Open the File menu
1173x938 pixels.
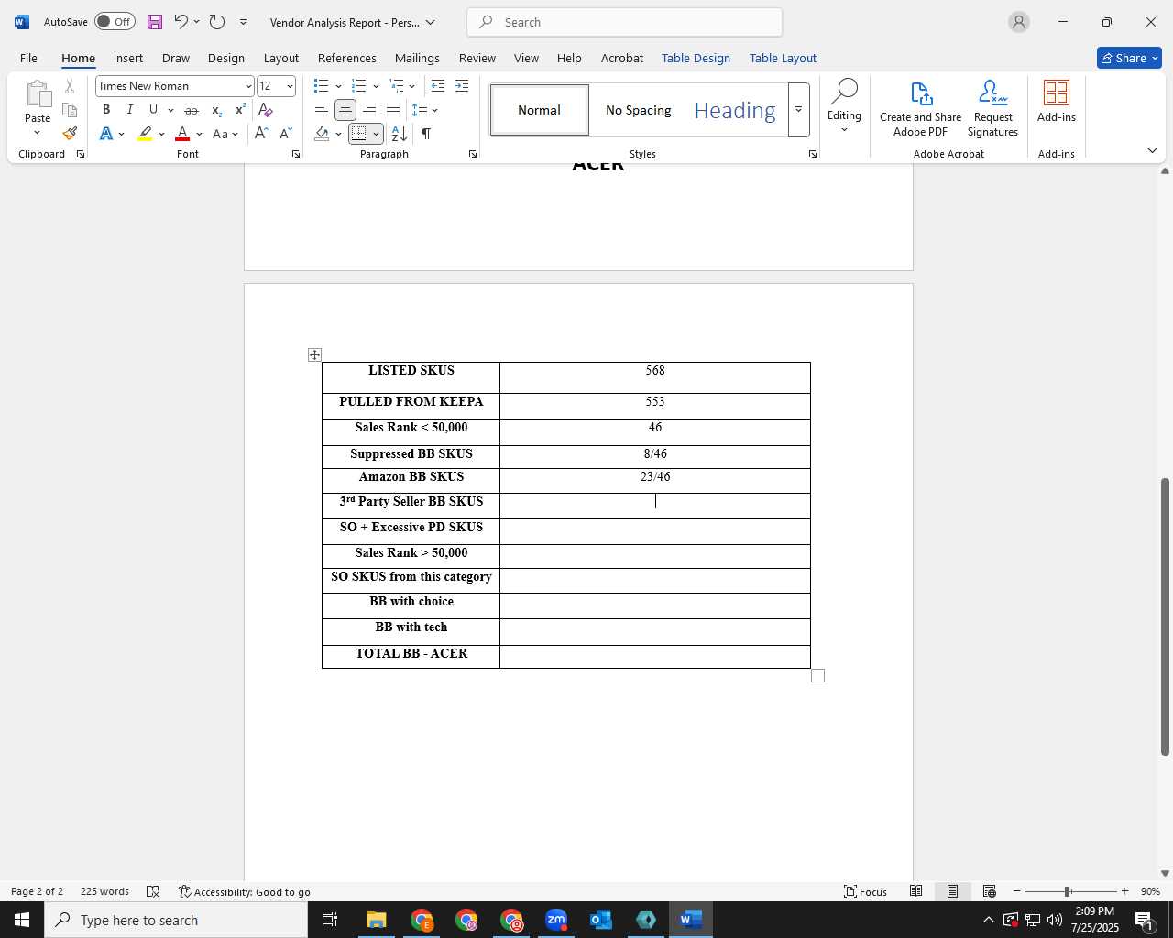pos(28,58)
